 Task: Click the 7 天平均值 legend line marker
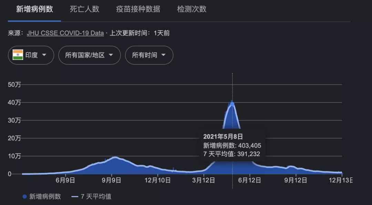tap(75, 197)
